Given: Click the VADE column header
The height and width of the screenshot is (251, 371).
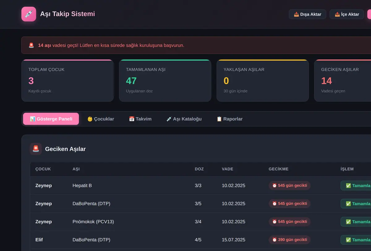Looking at the screenshot, I should click(228, 169).
